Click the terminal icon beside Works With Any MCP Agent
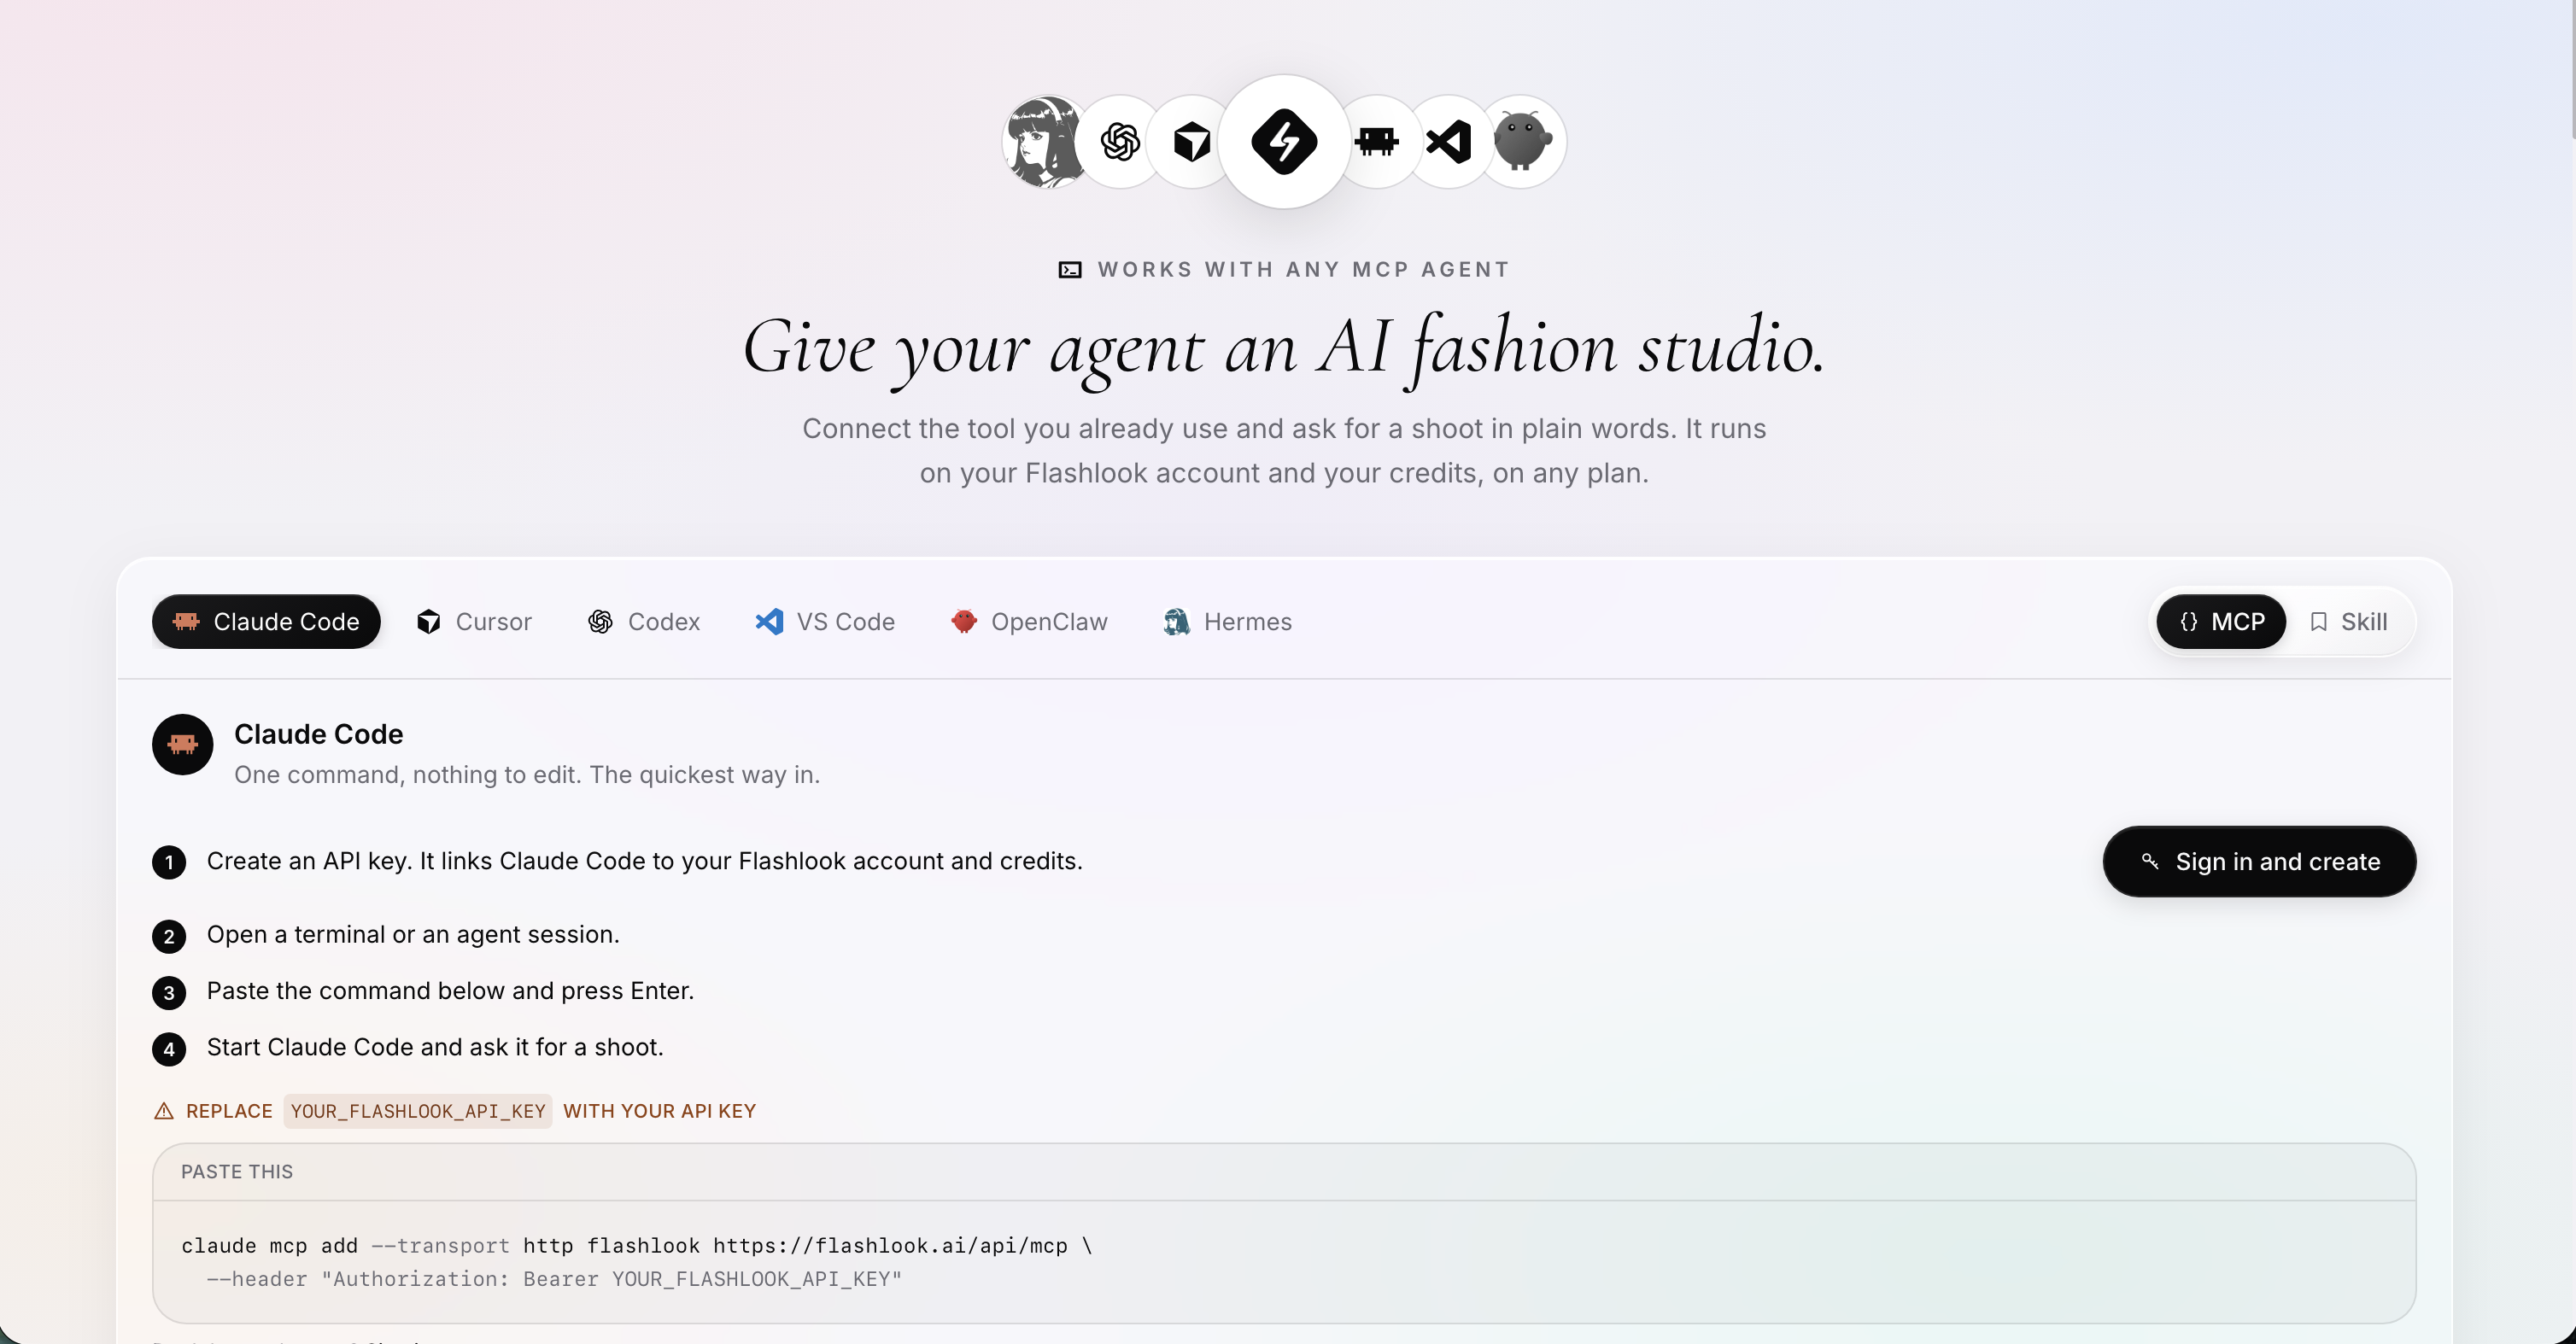Screen dimensions: 2576x1344 click(x=1070, y=270)
